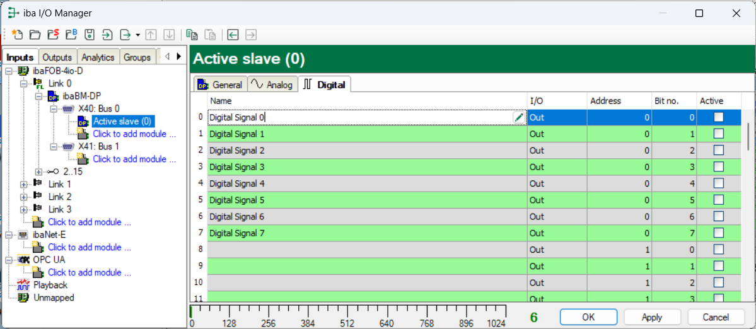Click 'Click to add module' under X40: Bus 0
The height and width of the screenshot is (329, 756).
tap(134, 134)
